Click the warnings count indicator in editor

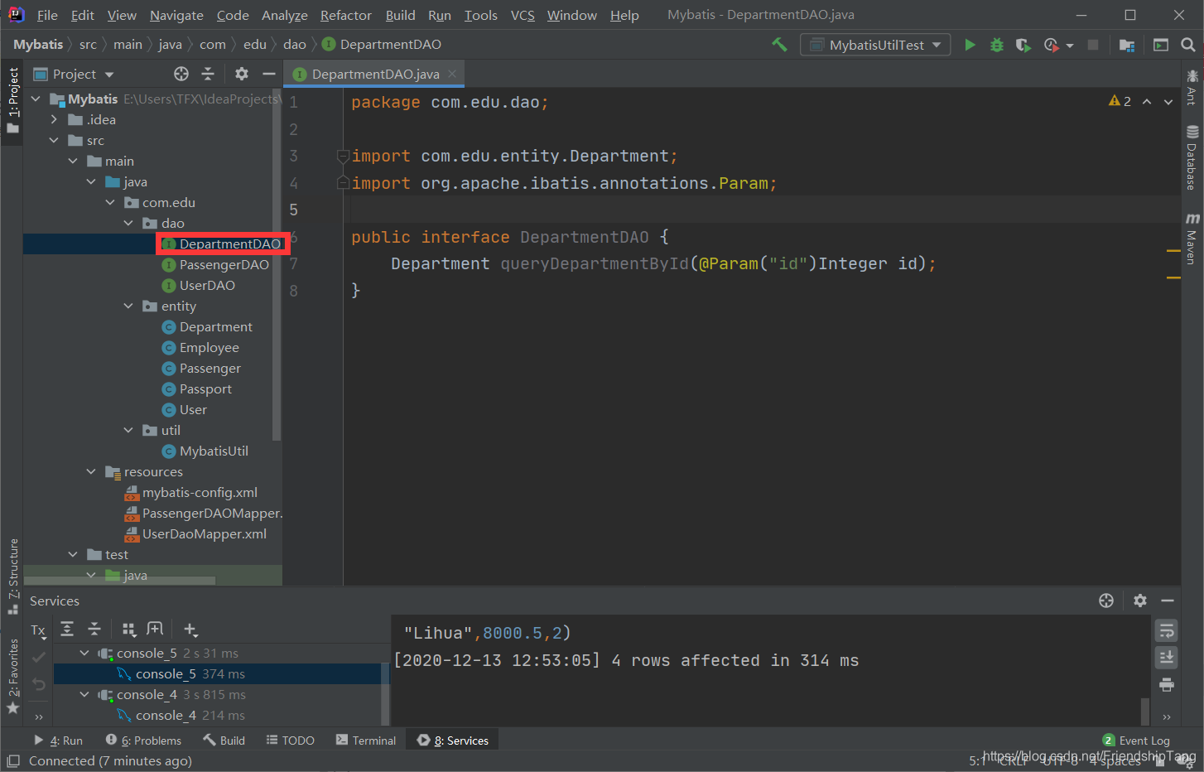(1120, 101)
